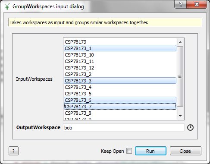The width and height of the screenshot is (210, 164).
Task: Select list entry CSP78173_5
Action: pyautogui.click(x=120, y=94)
